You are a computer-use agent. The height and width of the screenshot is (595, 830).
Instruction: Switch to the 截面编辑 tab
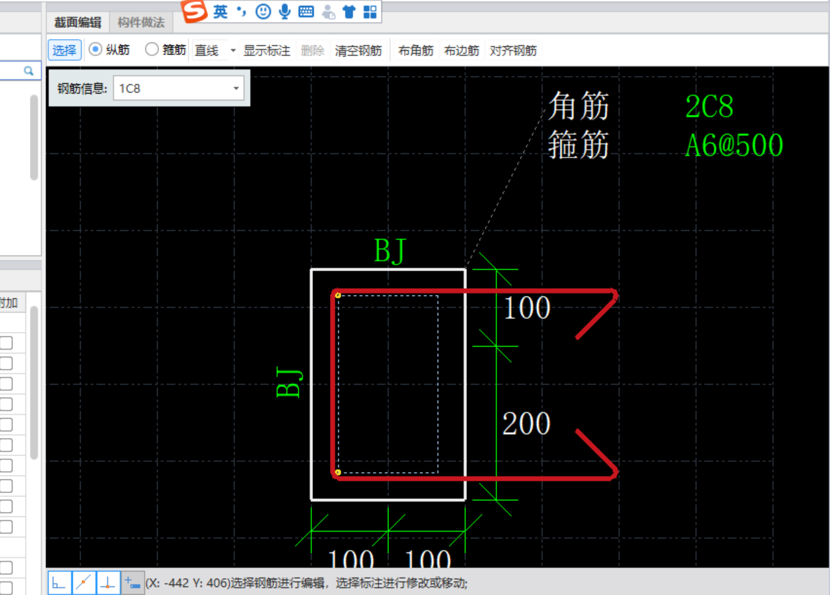point(77,22)
